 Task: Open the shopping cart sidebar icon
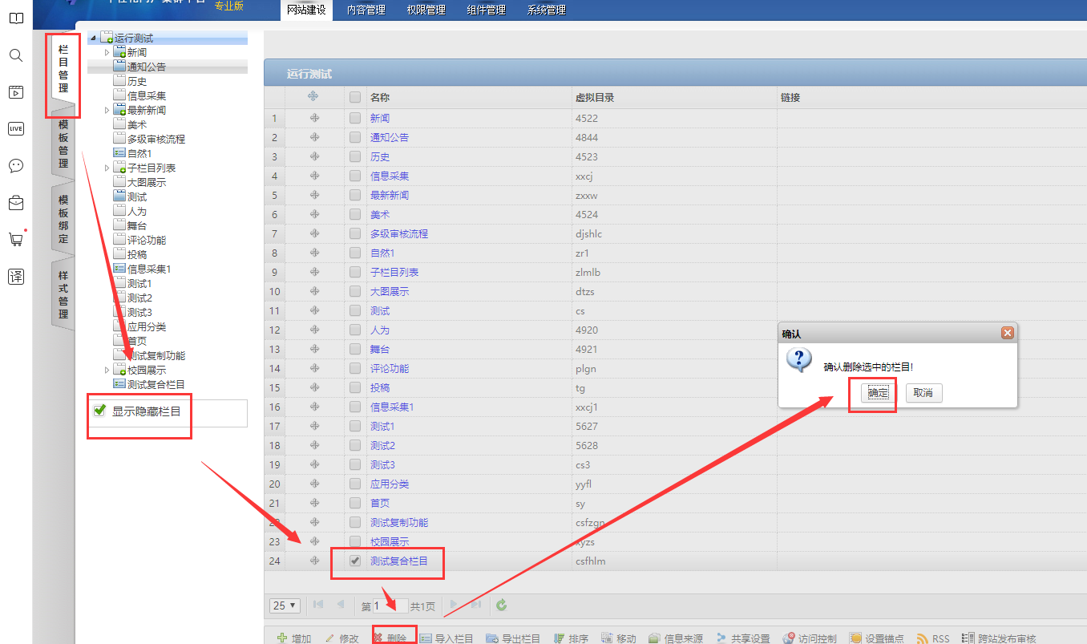16,239
